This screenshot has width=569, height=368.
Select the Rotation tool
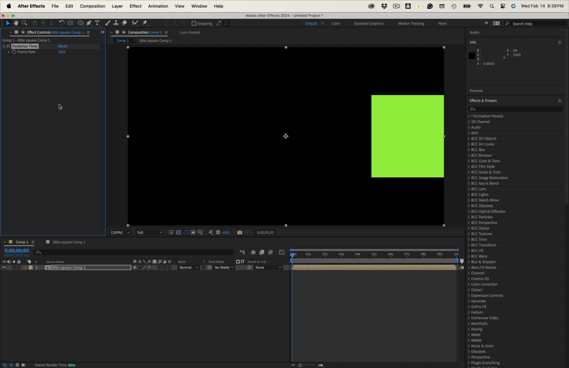point(62,23)
